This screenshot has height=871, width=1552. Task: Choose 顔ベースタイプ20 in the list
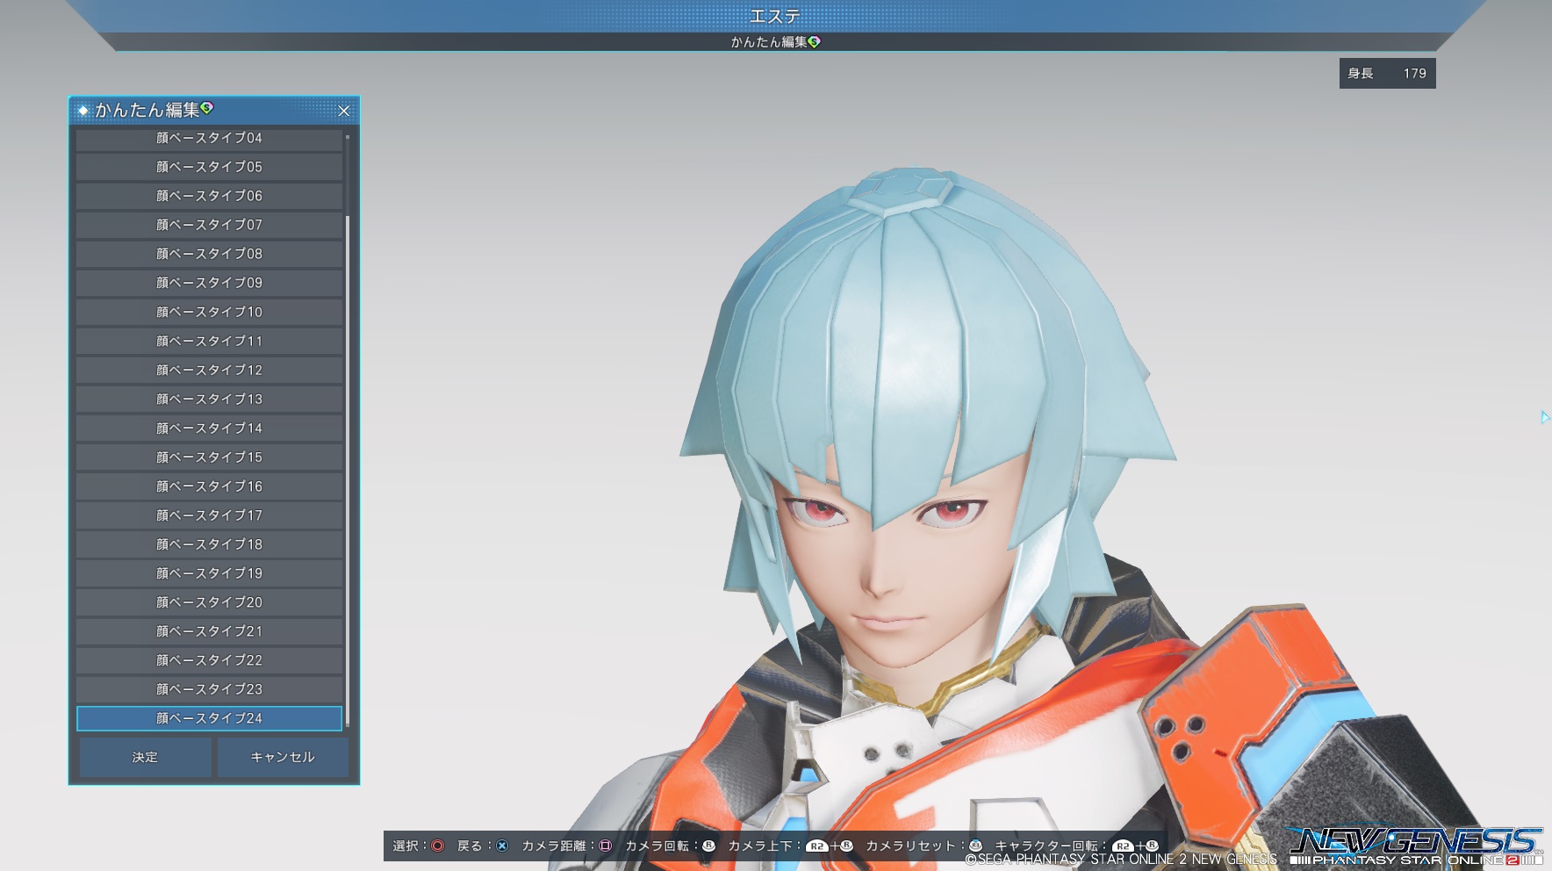(x=209, y=602)
